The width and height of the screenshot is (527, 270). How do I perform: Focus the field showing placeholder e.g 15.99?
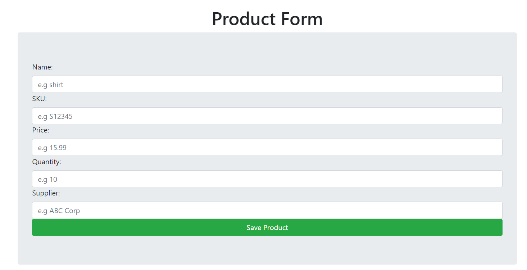[x=267, y=147]
